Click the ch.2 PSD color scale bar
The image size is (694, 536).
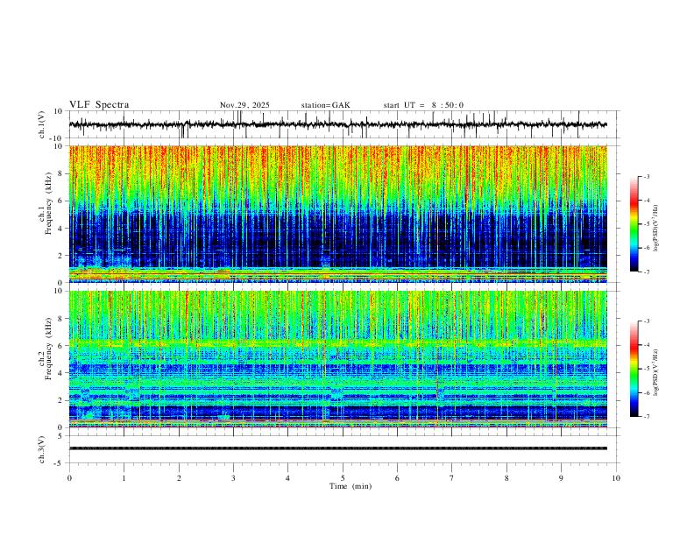(x=634, y=369)
